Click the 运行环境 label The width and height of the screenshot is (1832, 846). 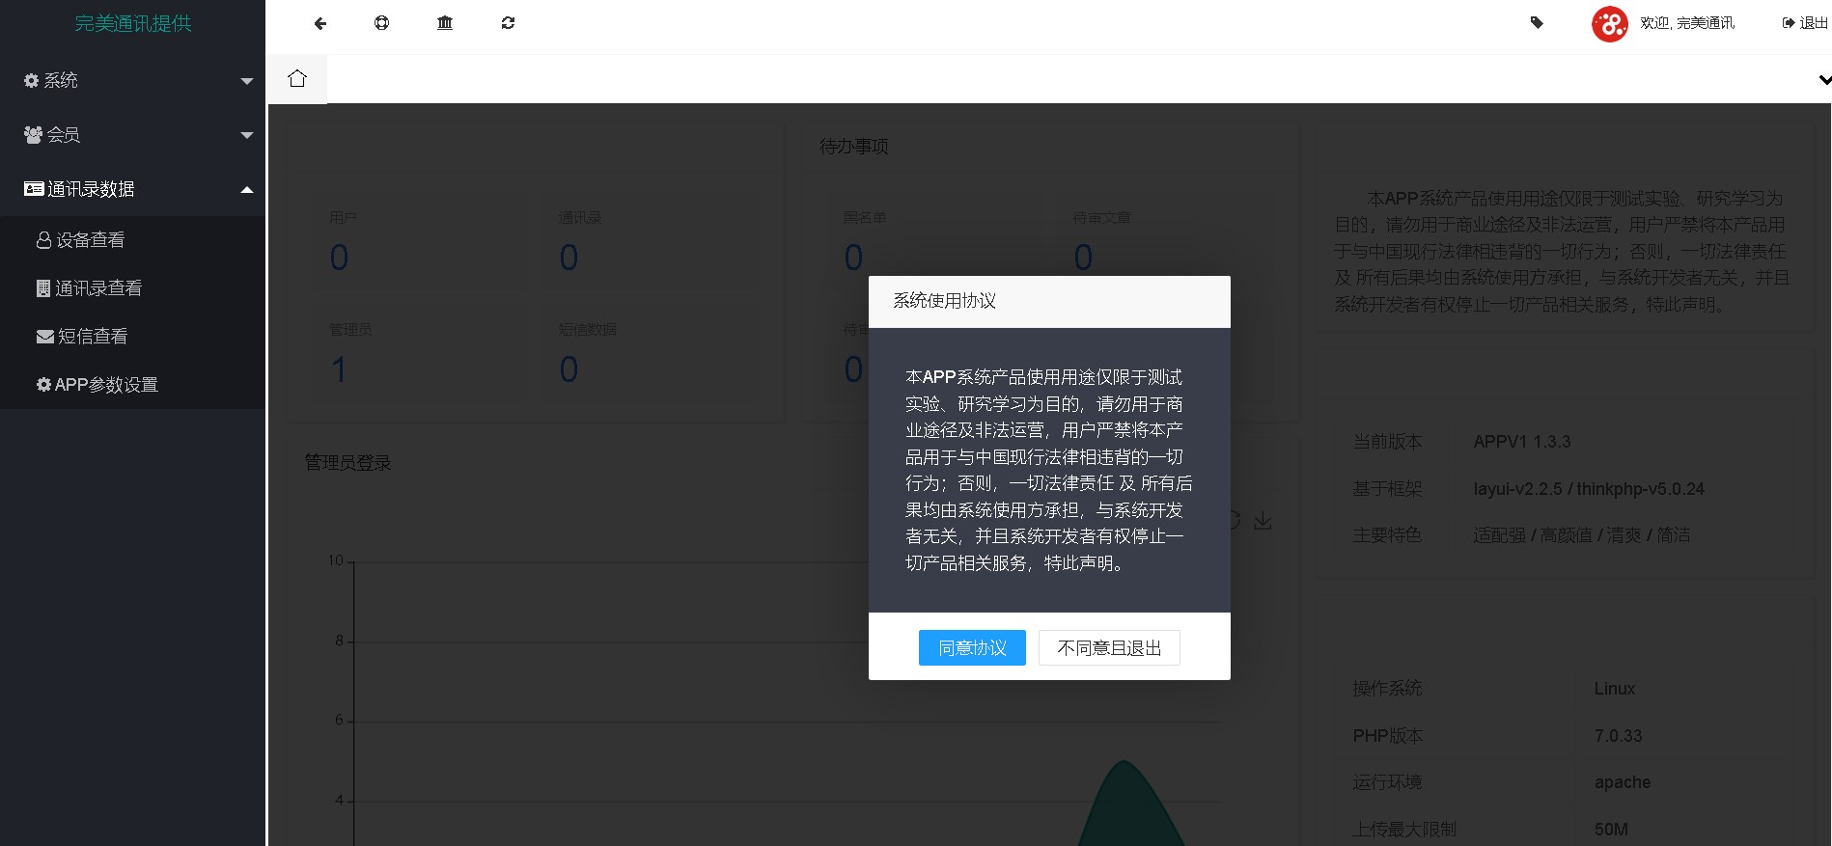(1387, 782)
